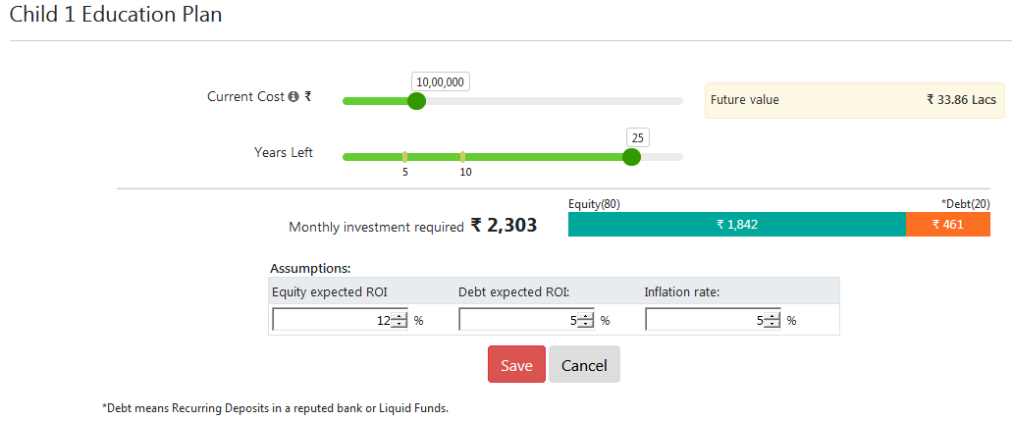This screenshot has height=421, width=1012.
Task: Click the orange Debt ₹ 461 bar
Action: pyautogui.click(x=947, y=225)
